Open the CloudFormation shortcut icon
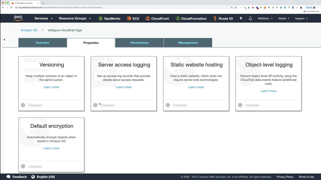Image resolution: width=321 pixels, height=180 pixels. coord(178,18)
